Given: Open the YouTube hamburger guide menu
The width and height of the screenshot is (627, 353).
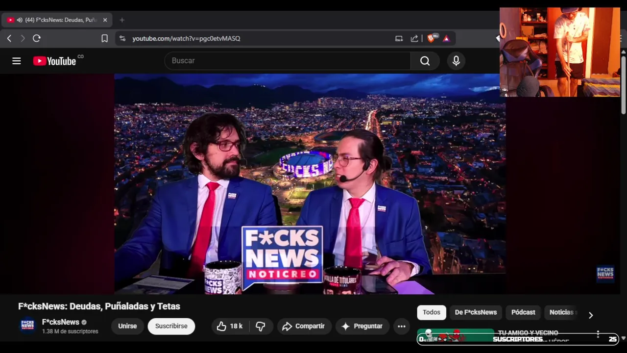Looking at the screenshot, I should tap(17, 61).
